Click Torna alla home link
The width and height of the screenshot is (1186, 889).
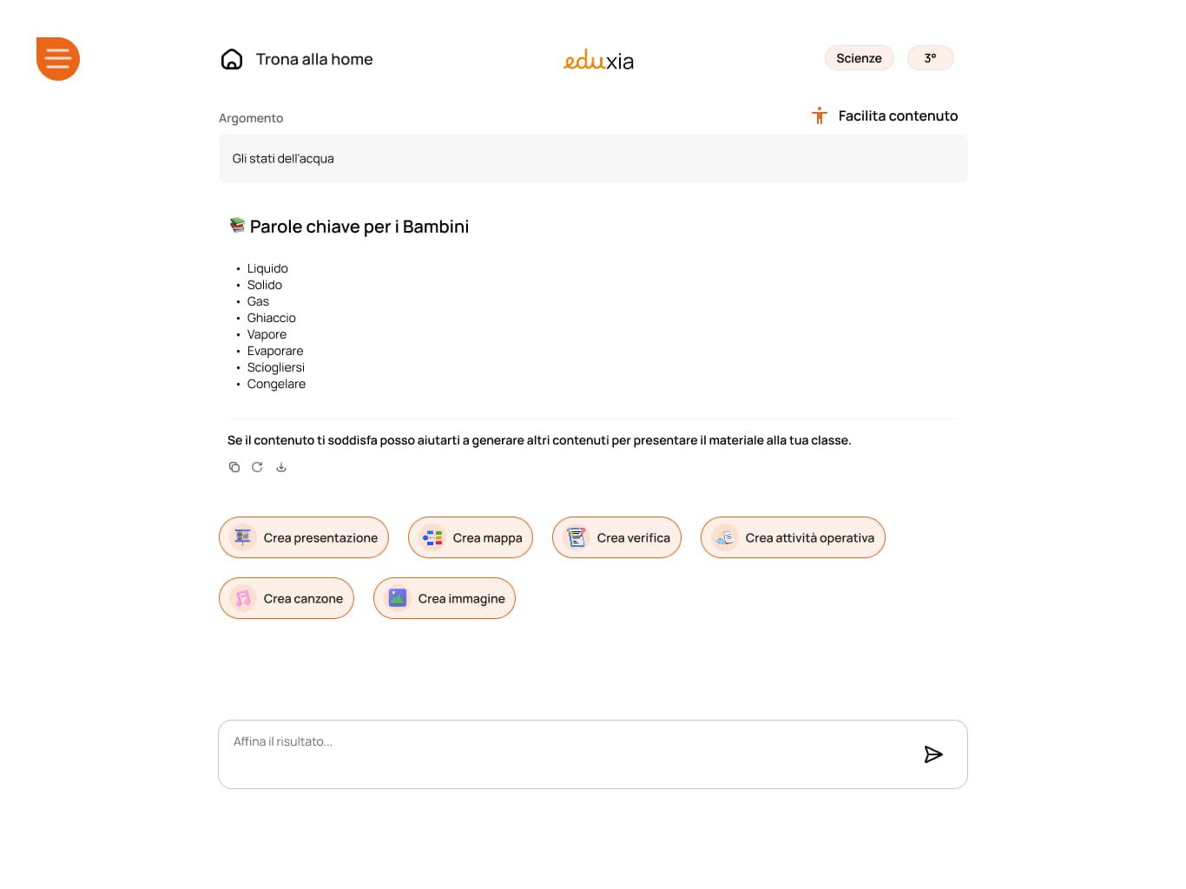pyautogui.click(x=313, y=59)
